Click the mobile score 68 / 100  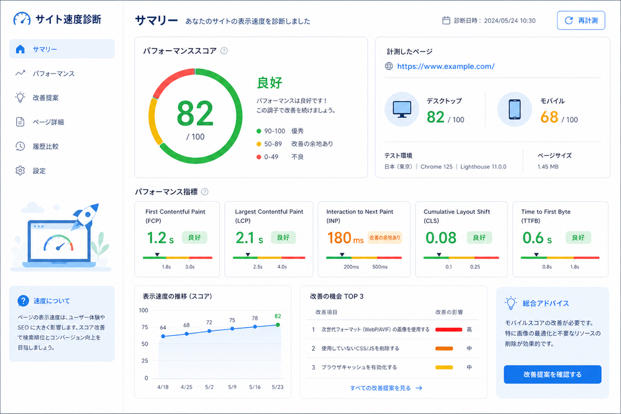(x=559, y=117)
